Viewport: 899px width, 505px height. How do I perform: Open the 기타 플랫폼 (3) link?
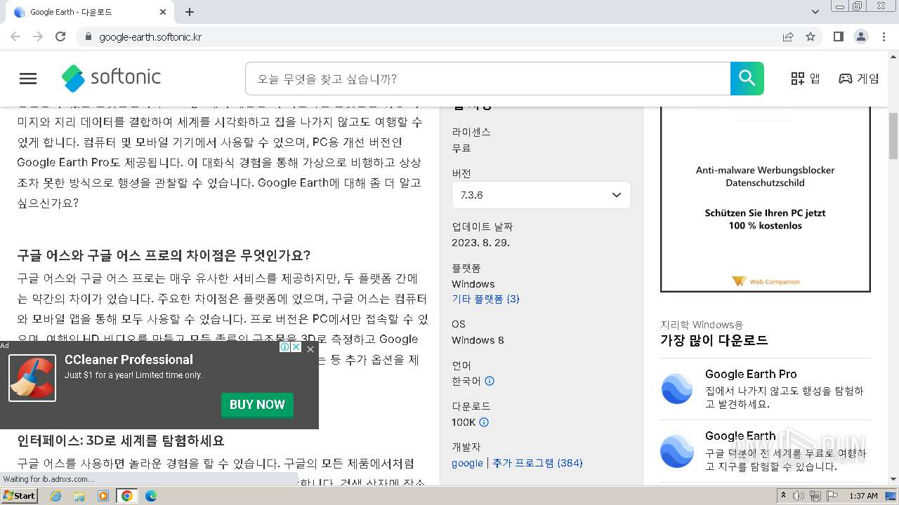click(x=485, y=299)
